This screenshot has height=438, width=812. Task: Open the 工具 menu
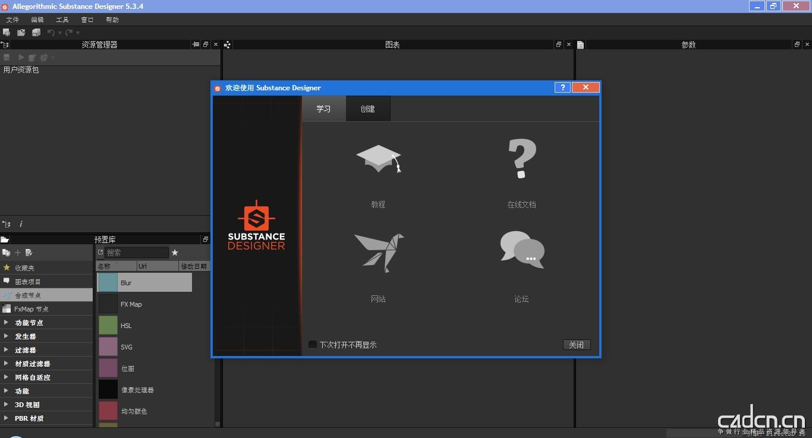point(62,20)
